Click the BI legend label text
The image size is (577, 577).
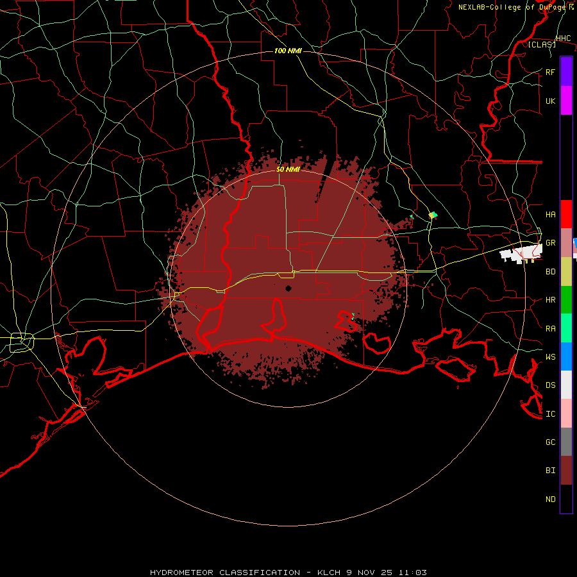point(551,471)
